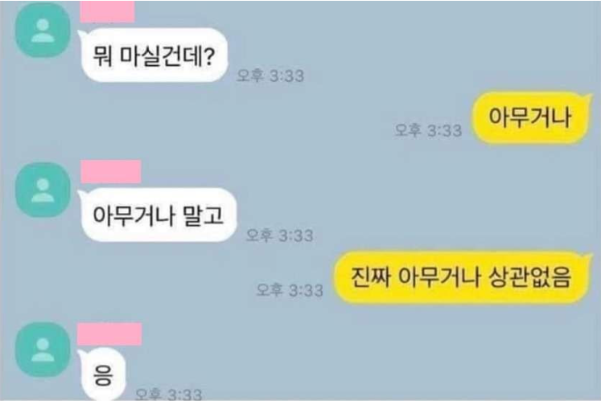The image size is (601, 401).
Task: Tap the timestamp beside yellow '아무거나' bubble
Action: 428,130
